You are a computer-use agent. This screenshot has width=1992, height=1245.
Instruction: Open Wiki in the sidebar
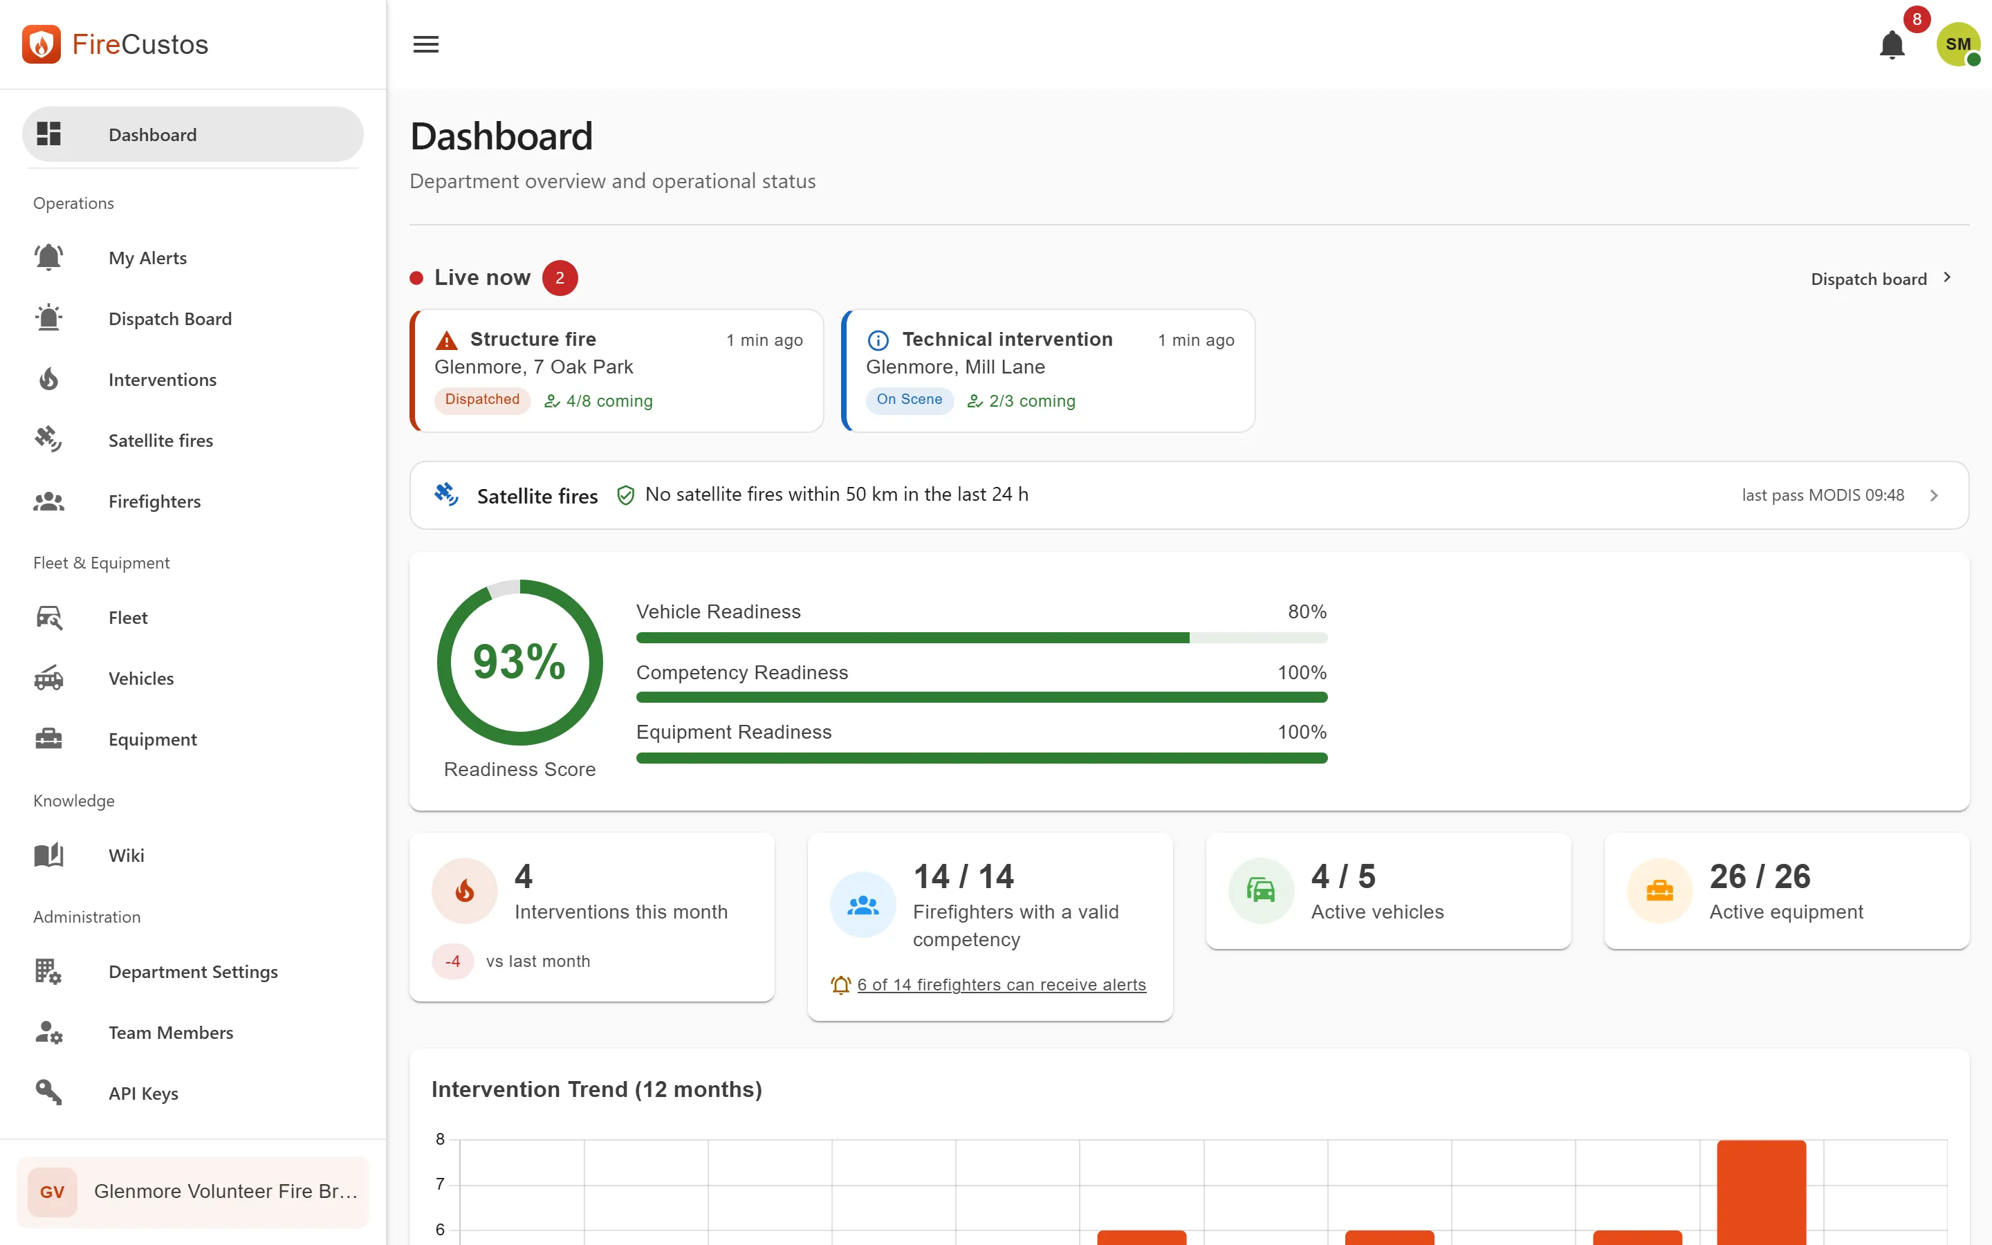pos(192,856)
